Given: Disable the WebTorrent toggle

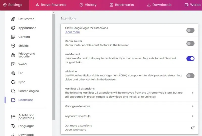Looking at the screenshot, I should 190,59.
